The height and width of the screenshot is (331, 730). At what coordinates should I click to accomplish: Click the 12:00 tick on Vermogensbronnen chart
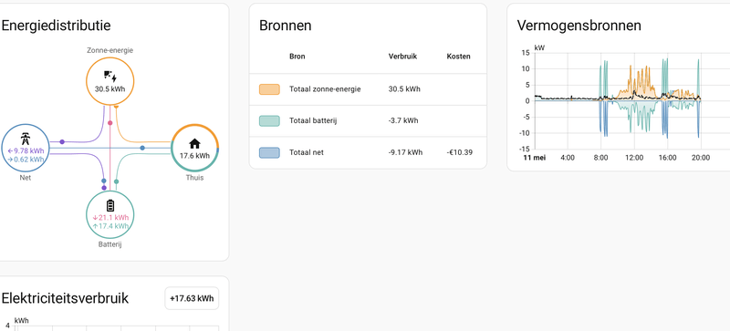pyautogui.click(x=634, y=158)
